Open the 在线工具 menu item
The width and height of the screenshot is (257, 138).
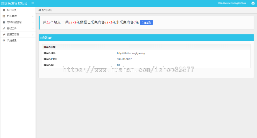pos(18,28)
